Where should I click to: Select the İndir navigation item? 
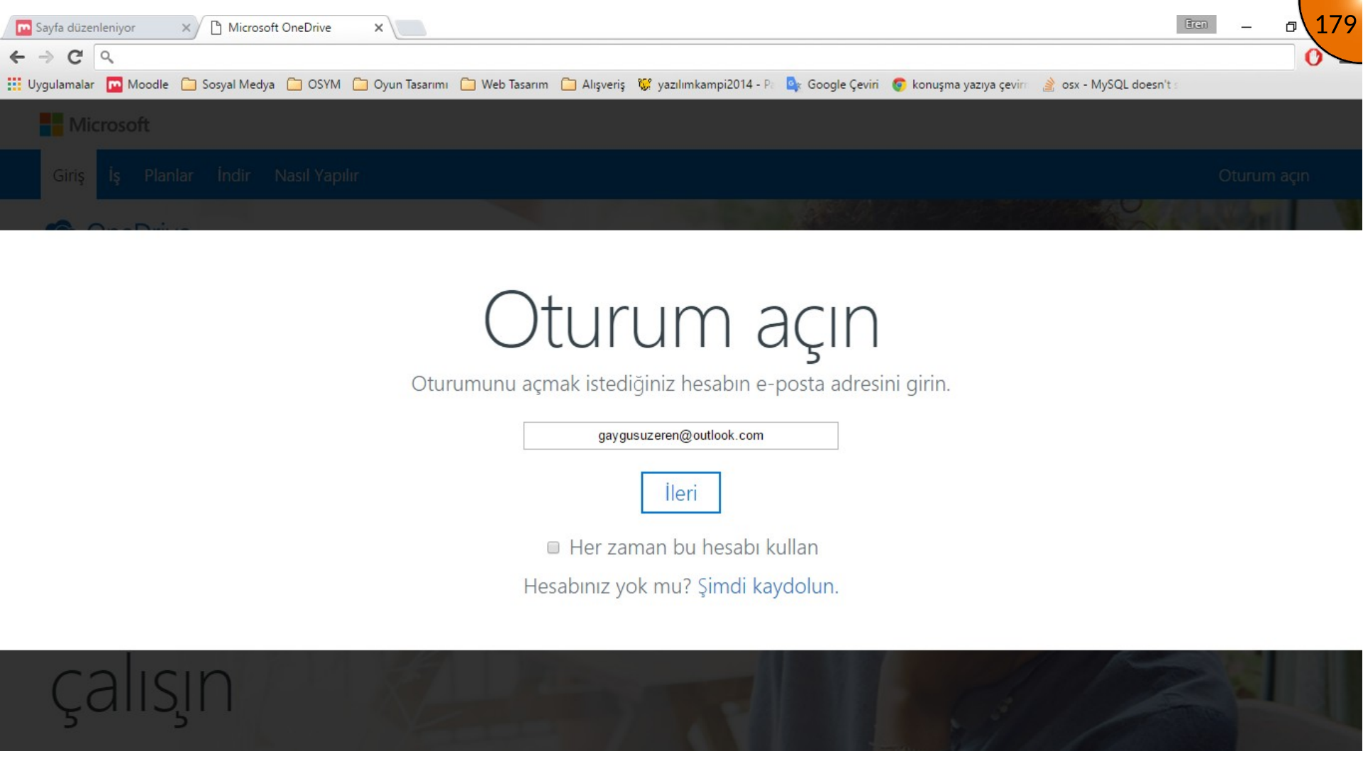233,175
